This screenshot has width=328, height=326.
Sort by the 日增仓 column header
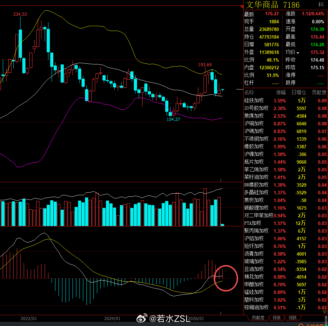[299, 92]
